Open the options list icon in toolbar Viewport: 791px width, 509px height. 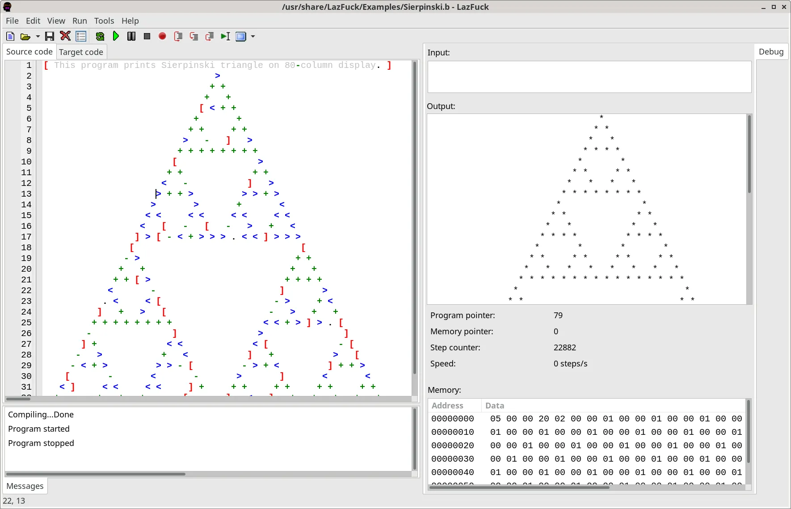(81, 36)
